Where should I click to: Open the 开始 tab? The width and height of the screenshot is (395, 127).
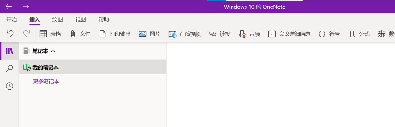pyautogui.click(x=12, y=20)
